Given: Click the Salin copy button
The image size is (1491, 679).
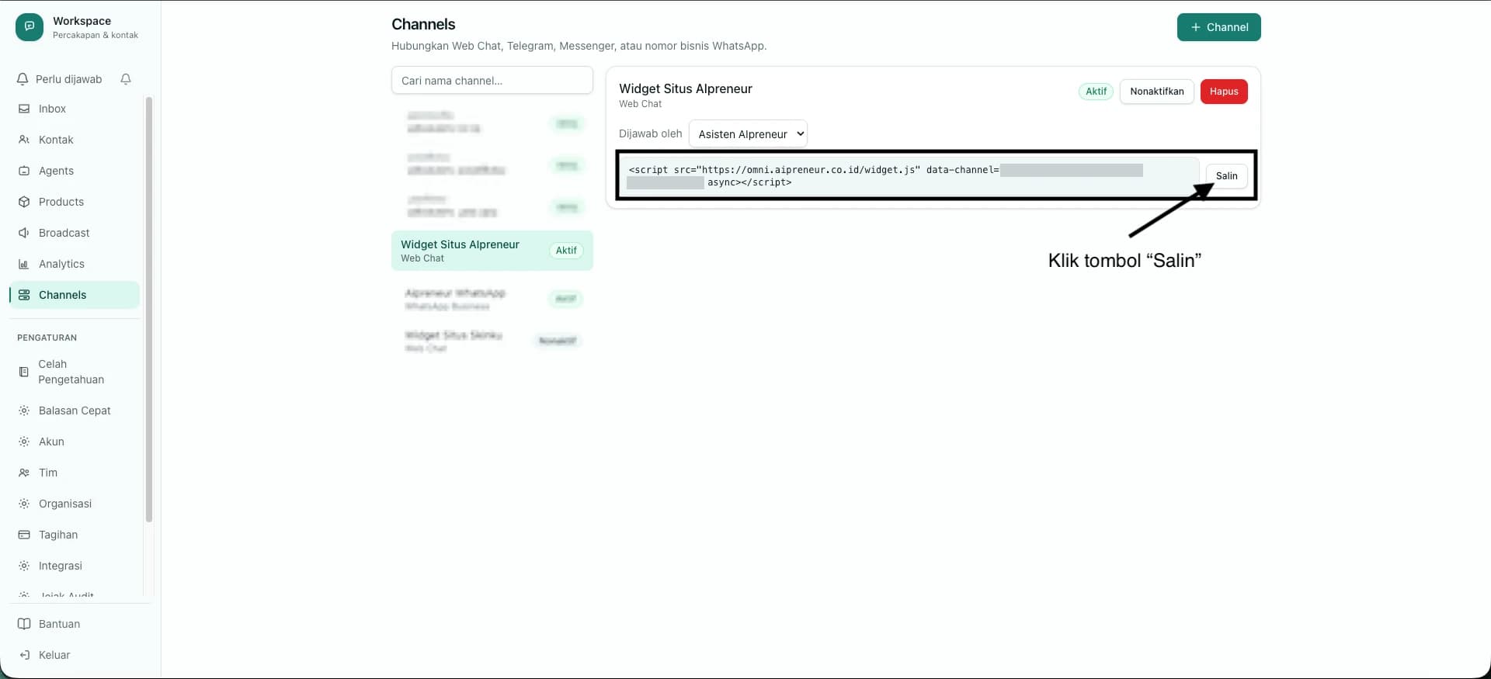Looking at the screenshot, I should (x=1226, y=176).
